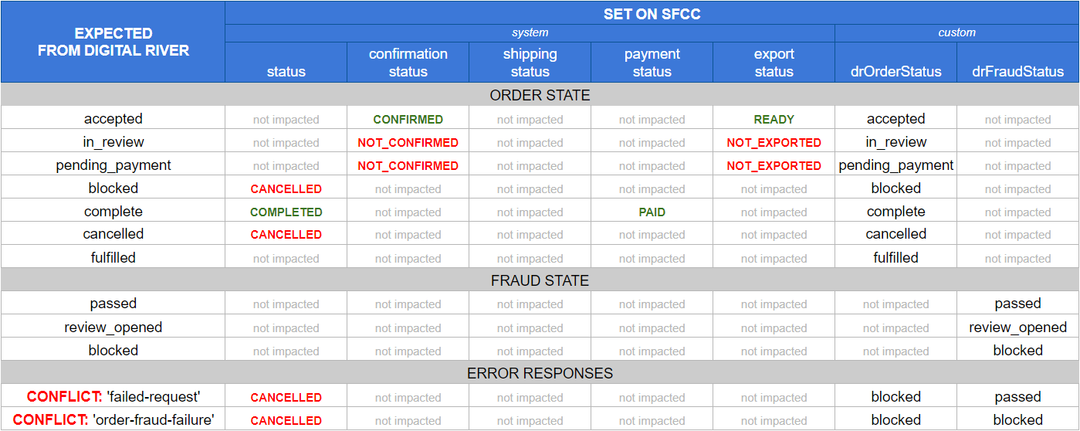
Task: Select the CONFLICT 'order-fraud-failure' row label
Action: (113, 419)
